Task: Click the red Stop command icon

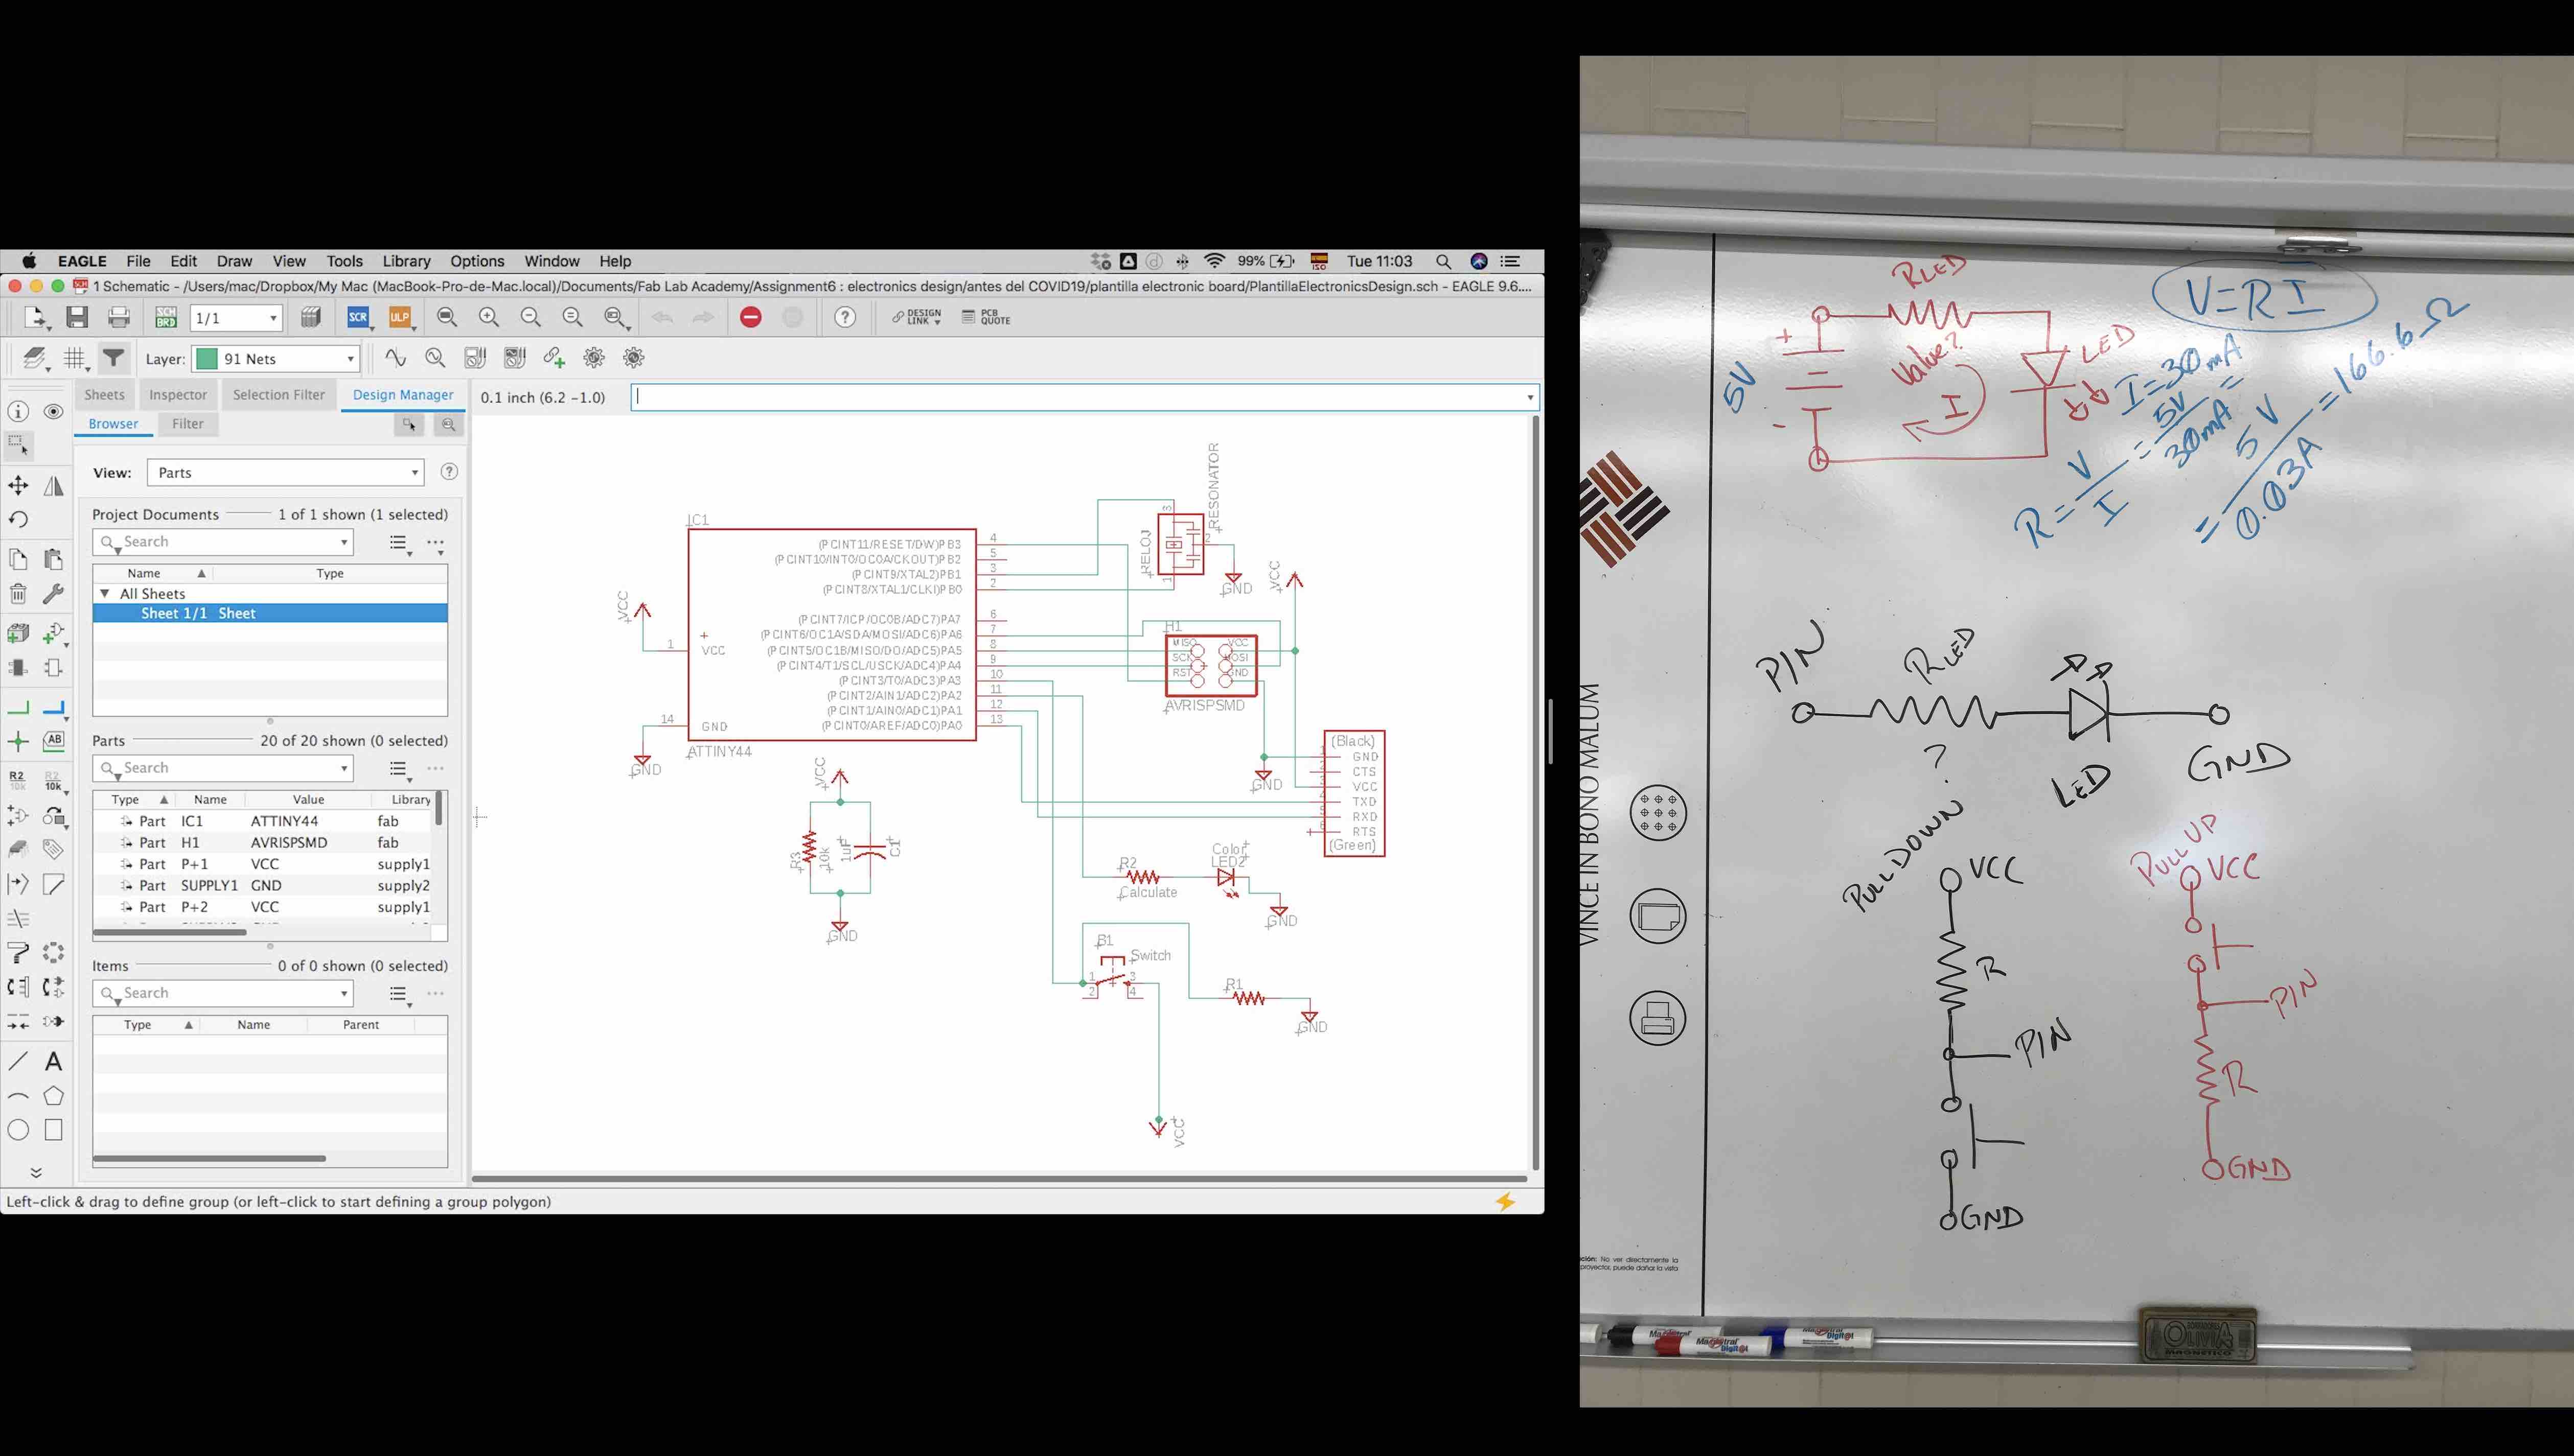Action: coord(750,318)
